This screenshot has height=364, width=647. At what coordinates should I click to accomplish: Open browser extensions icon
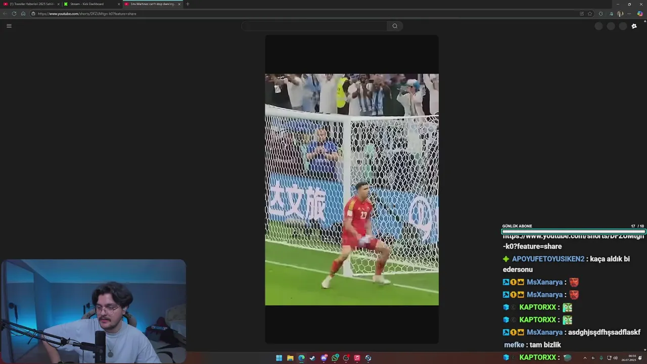point(600,14)
